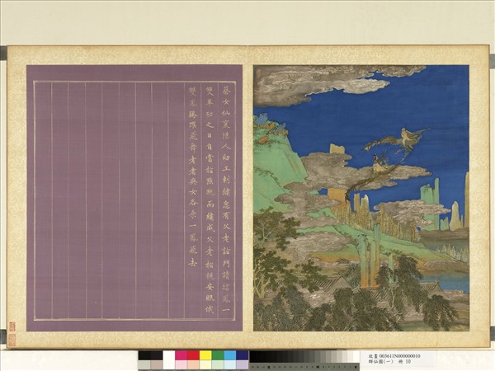This screenshot has width=495, height=371.
Task: Click the yellow swatch on the color bar
Action: click(x=205, y=355)
